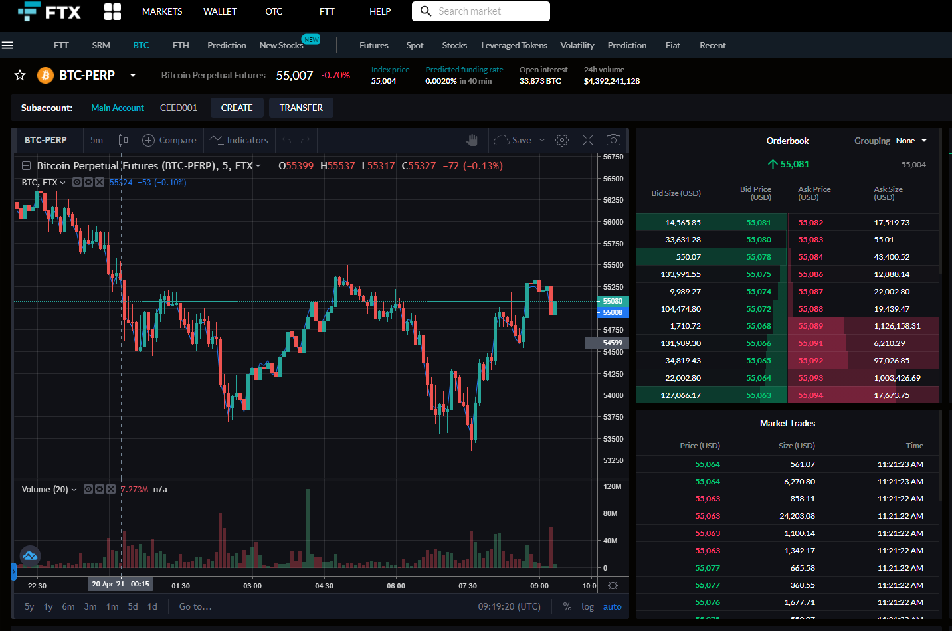The height and width of the screenshot is (631, 952).
Task: Open the candle style selector icon
Action: 124,140
